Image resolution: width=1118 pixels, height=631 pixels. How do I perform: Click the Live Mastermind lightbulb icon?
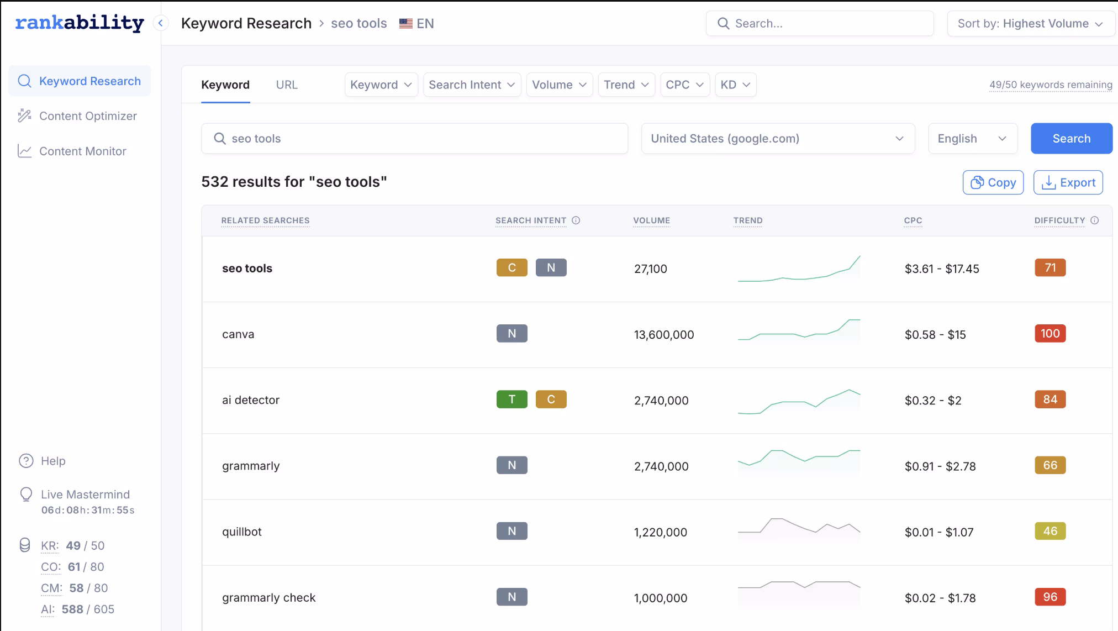[26, 495]
